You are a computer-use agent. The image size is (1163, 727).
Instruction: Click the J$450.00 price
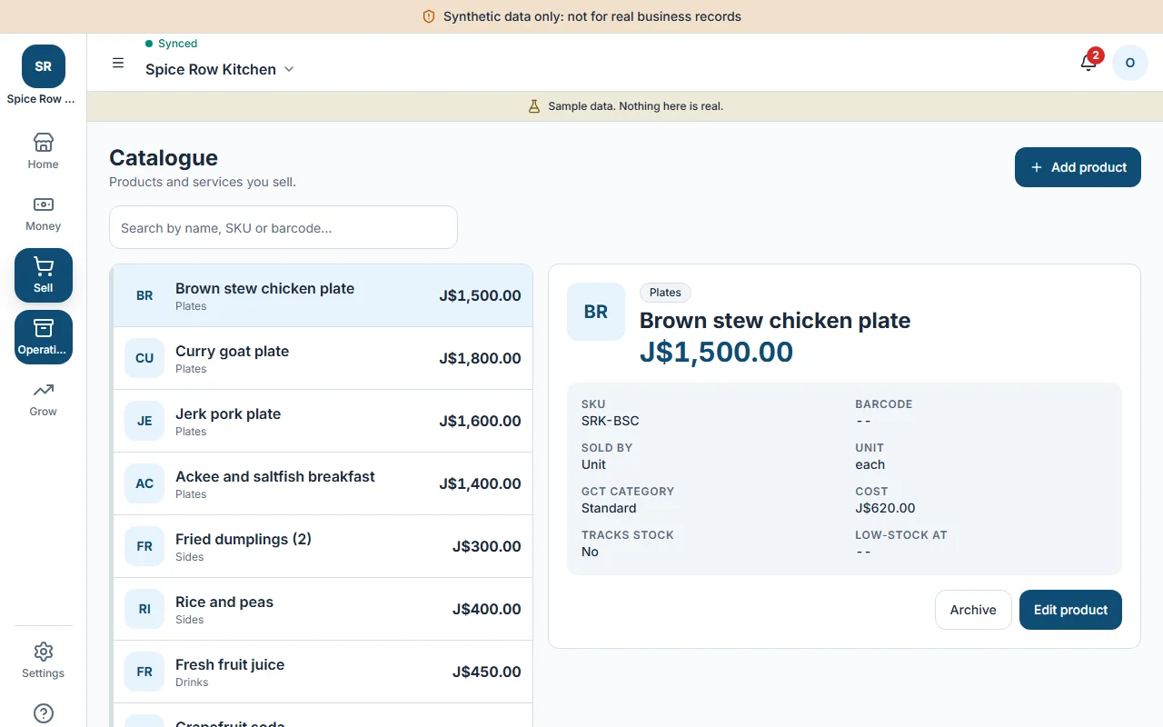(x=487, y=672)
